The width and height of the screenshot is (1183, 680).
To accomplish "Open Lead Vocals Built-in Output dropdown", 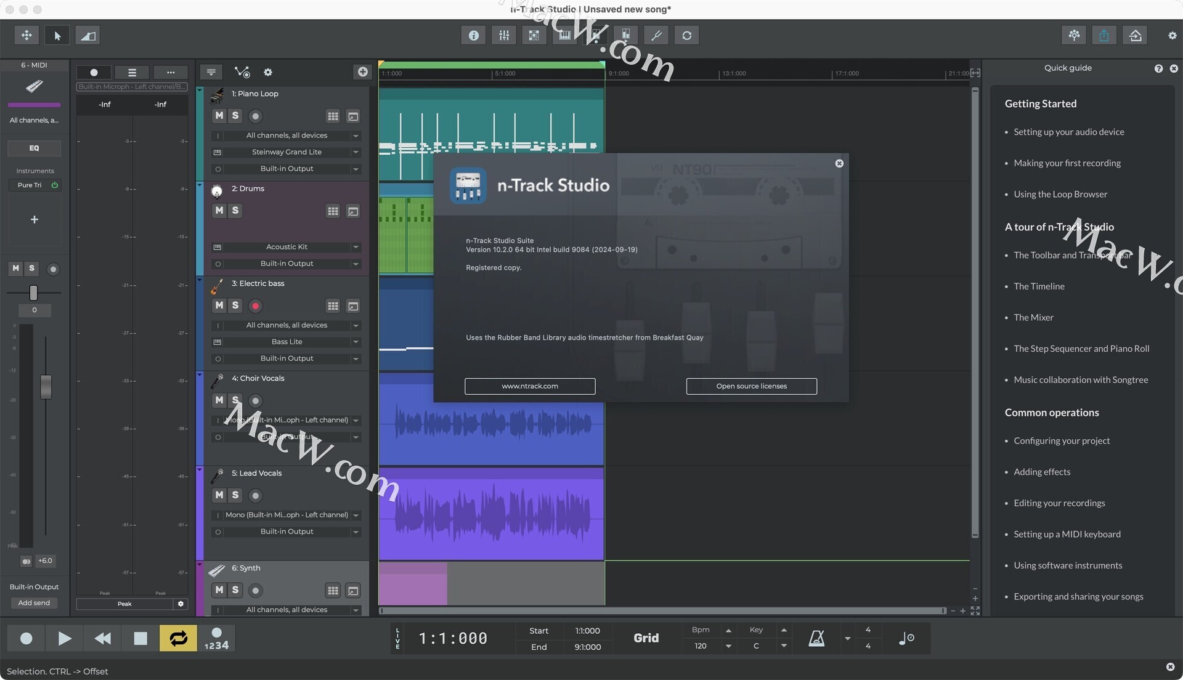I will point(287,532).
